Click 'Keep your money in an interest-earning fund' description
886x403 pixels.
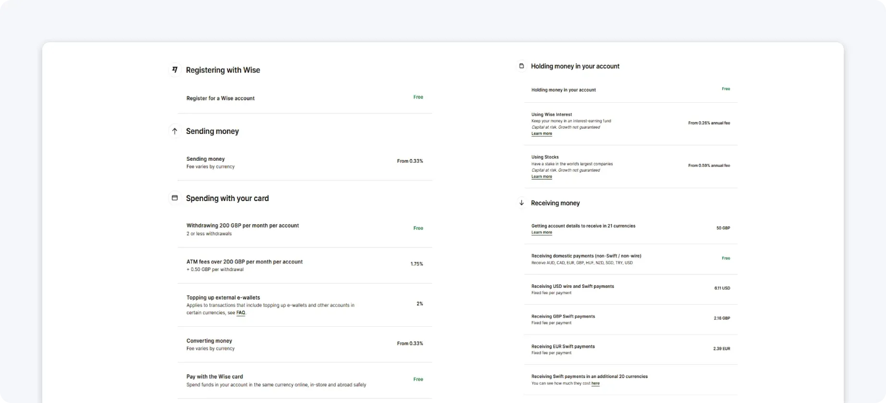pyautogui.click(x=571, y=121)
